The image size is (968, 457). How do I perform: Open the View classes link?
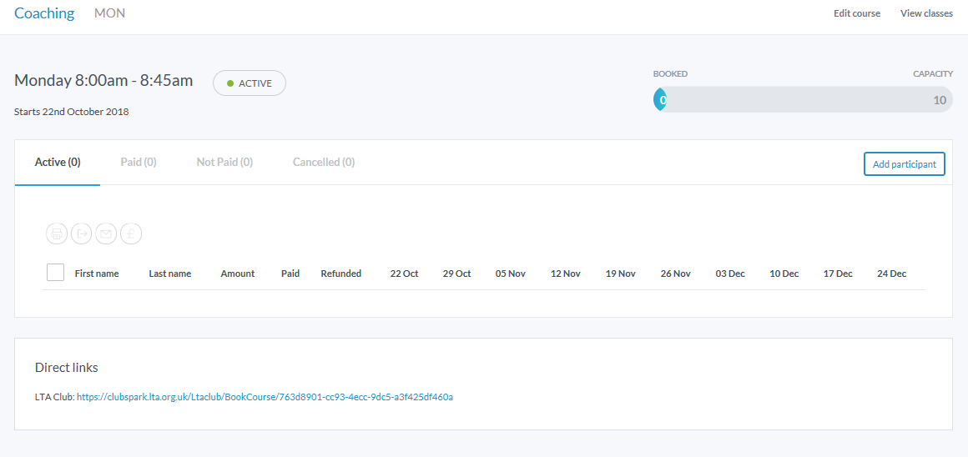coord(926,13)
